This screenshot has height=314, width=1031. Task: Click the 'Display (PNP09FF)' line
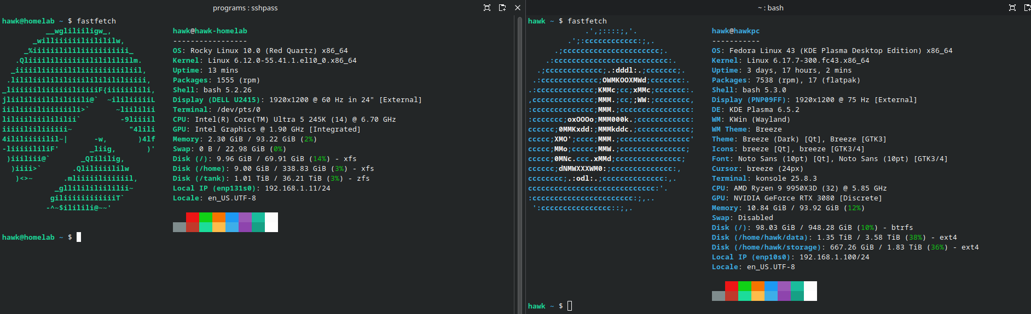point(815,100)
